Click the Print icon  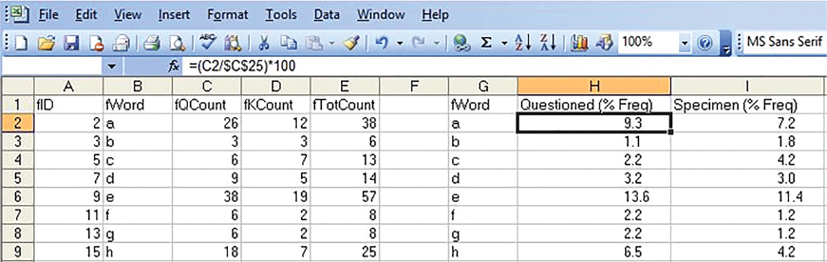tap(152, 43)
